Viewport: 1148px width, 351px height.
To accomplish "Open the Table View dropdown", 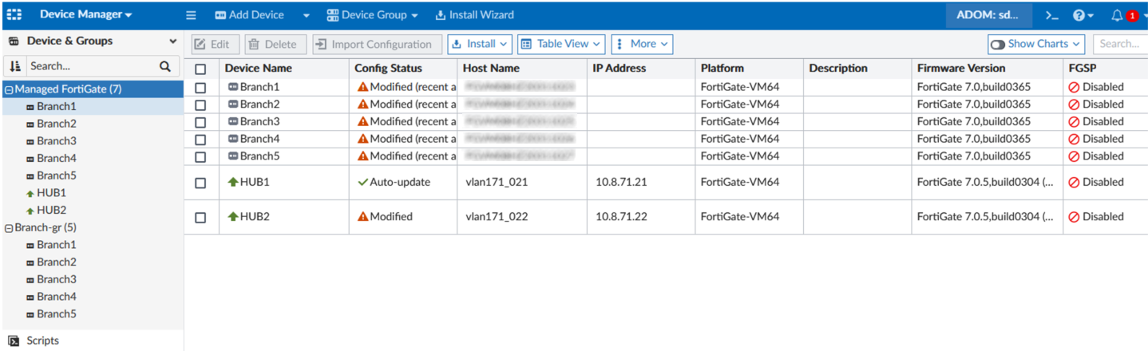I will tap(560, 44).
